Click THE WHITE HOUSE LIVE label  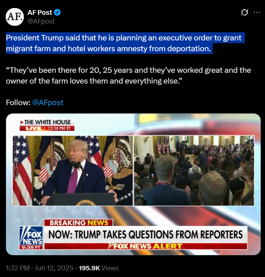tap(47, 125)
